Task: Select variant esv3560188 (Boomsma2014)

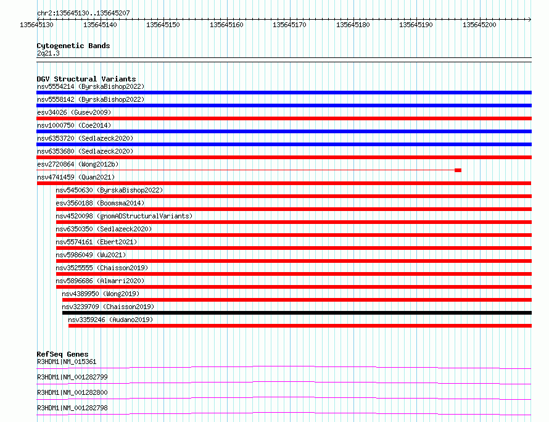Action: (100, 203)
